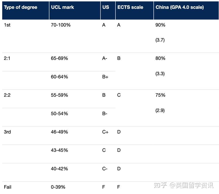Screen dimensions: 219x194
Task: Select the "2:2" degree type cell
Action: (x=7, y=95)
